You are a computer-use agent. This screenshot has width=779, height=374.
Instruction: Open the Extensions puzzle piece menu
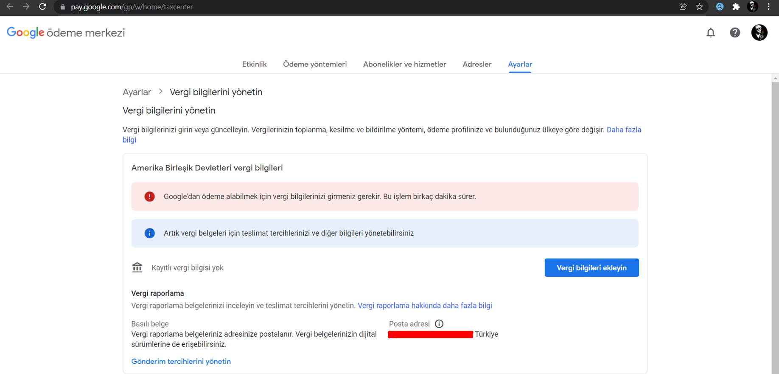click(x=736, y=7)
